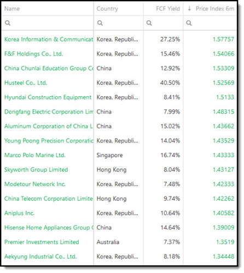This screenshot has height=273, width=244.
Task: Select the 1.43662 price index value
Action: pyautogui.click(x=224, y=126)
